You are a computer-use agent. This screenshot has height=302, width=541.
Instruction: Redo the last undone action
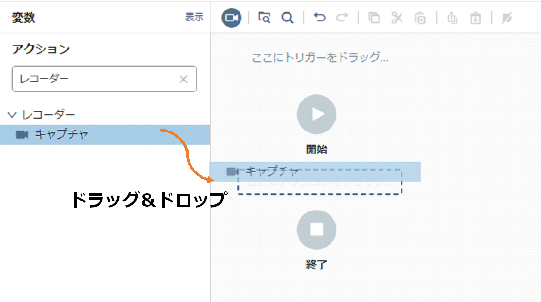(x=342, y=17)
